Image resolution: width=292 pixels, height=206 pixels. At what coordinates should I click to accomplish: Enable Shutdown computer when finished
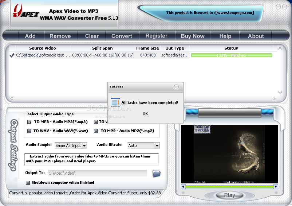(28, 183)
